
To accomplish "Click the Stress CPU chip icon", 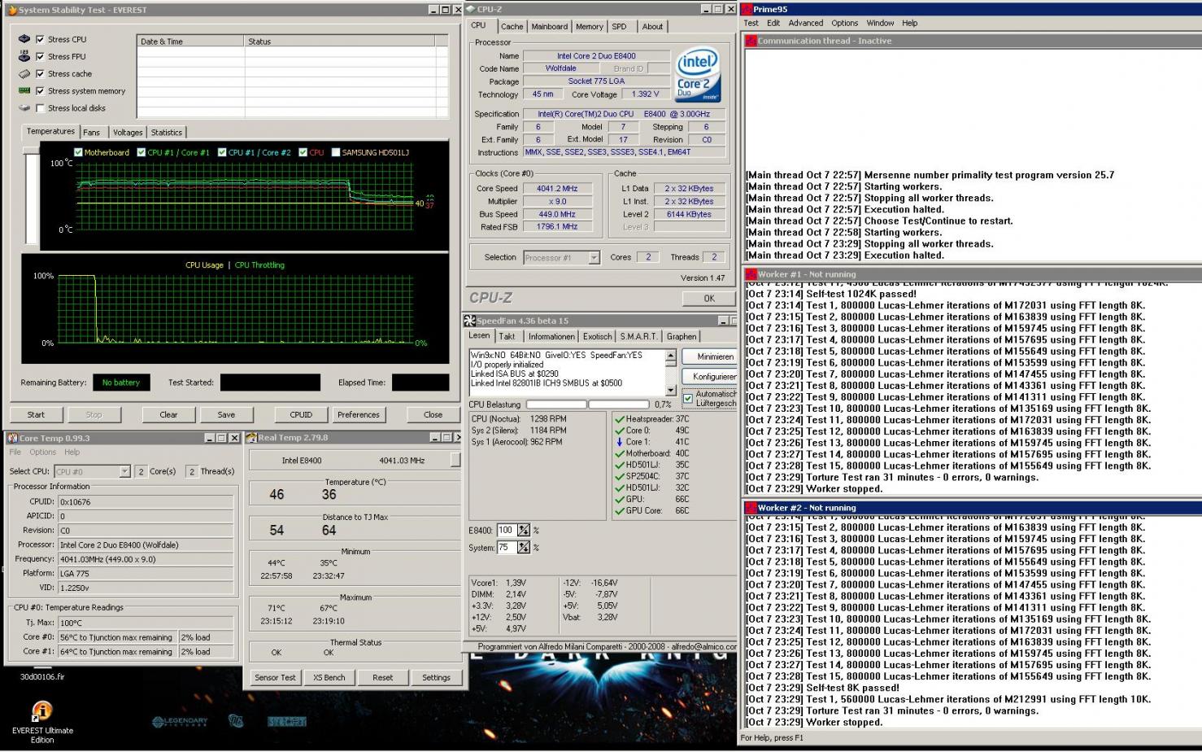I will 24,39.
